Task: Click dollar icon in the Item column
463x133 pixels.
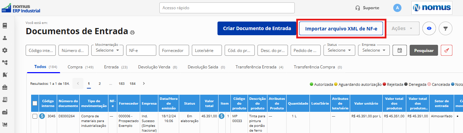Action: (x=222, y=116)
